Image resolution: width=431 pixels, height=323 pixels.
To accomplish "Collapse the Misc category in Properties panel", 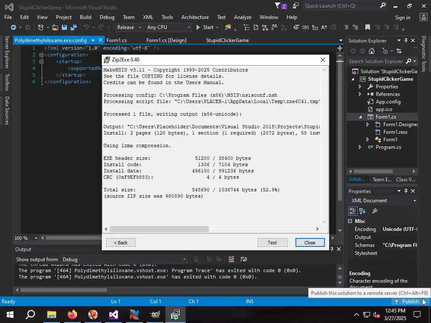I will tap(350, 221).
